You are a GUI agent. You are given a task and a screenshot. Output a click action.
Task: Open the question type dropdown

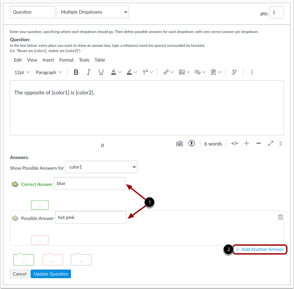pyautogui.click(x=92, y=12)
